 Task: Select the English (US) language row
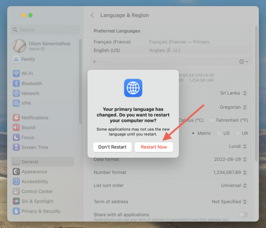(171, 50)
